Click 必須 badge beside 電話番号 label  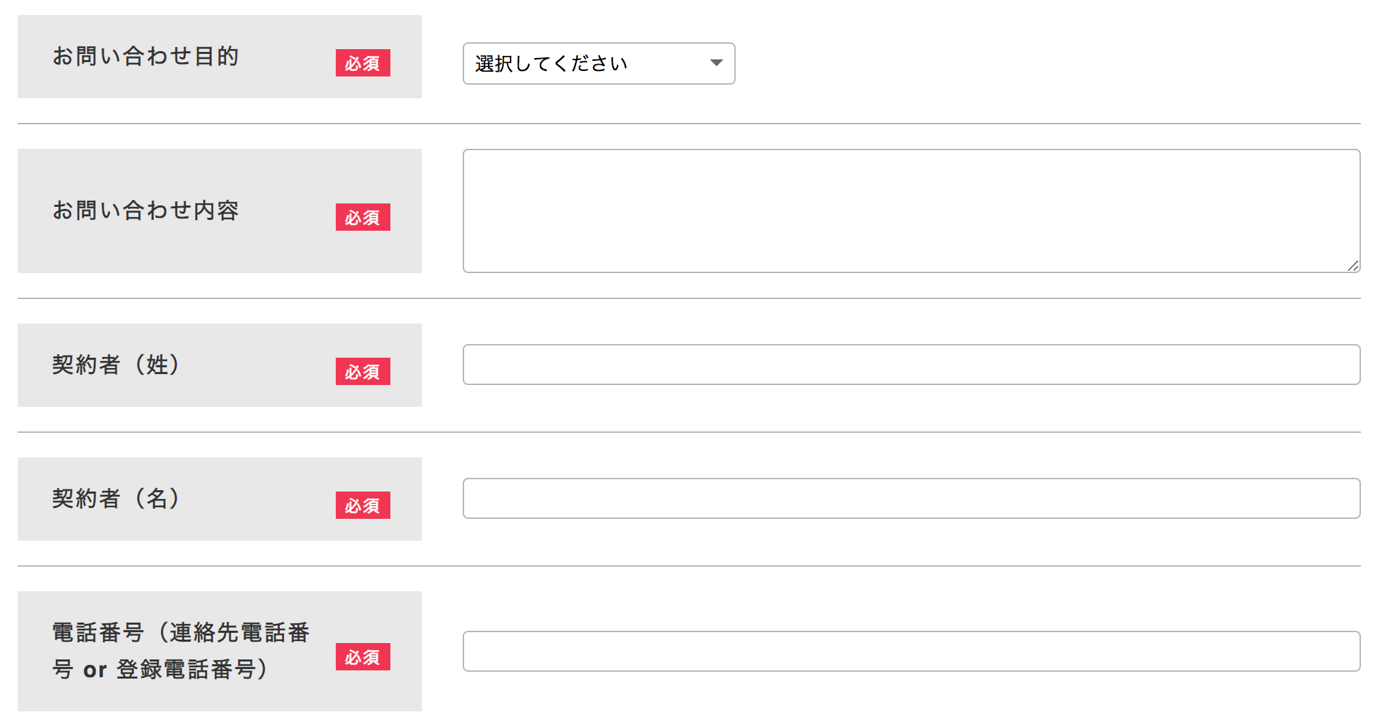pyautogui.click(x=362, y=657)
